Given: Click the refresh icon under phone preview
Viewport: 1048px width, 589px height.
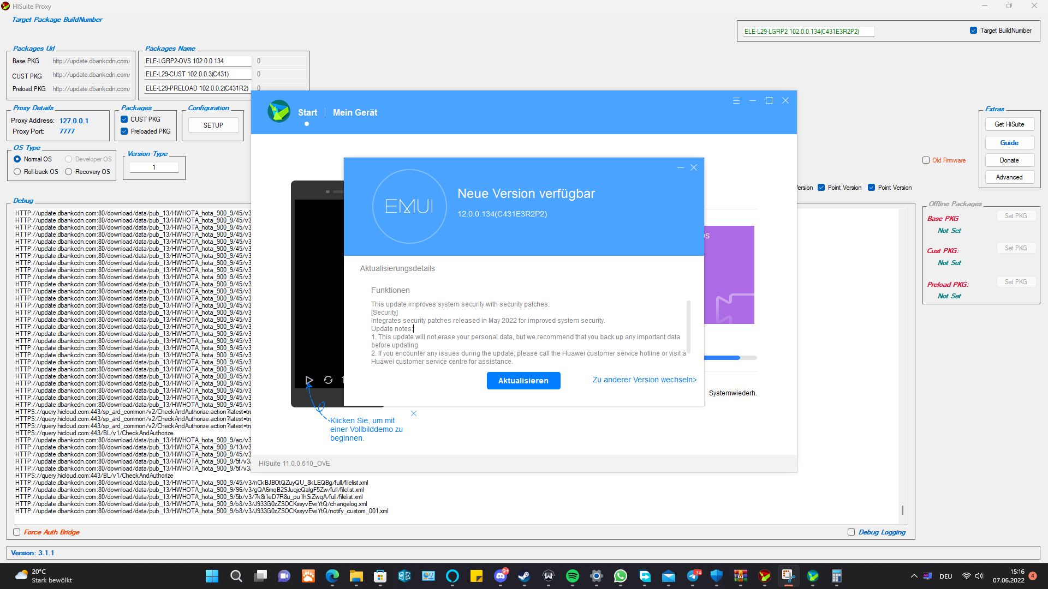Looking at the screenshot, I should (x=328, y=380).
